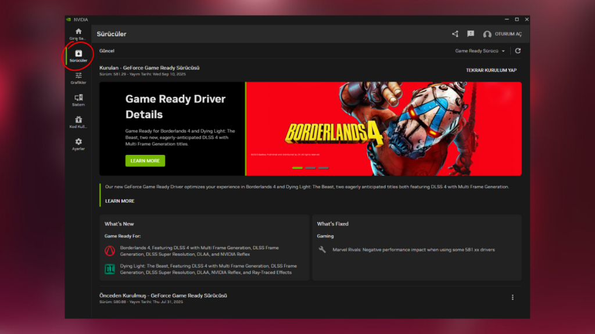595x334 pixels.
Task: Click green LEARN MORE banner button
Action: (x=145, y=161)
